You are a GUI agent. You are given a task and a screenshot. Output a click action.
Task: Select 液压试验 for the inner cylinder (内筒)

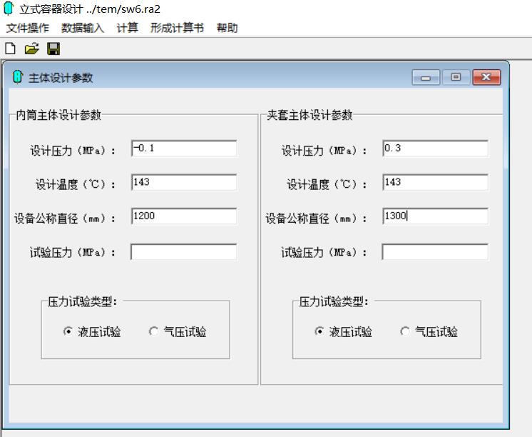click(92, 331)
